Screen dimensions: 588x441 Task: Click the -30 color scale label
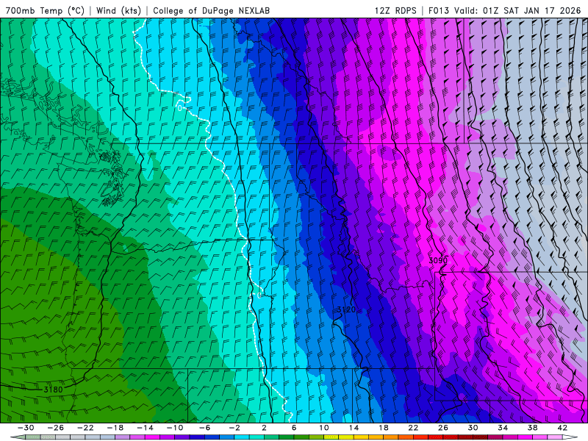[x=26, y=428]
